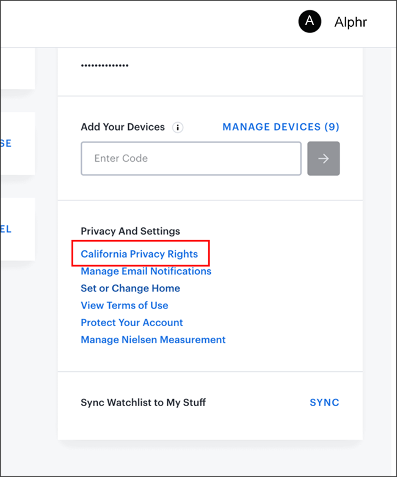This screenshot has width=397, height=477.
Task: Select Set or Change Home
Action: point(130,288)
